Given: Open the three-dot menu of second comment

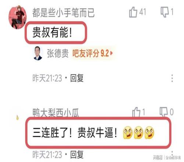Looking at the screenshot, I should pyautogui.click(x=172, y=154).
